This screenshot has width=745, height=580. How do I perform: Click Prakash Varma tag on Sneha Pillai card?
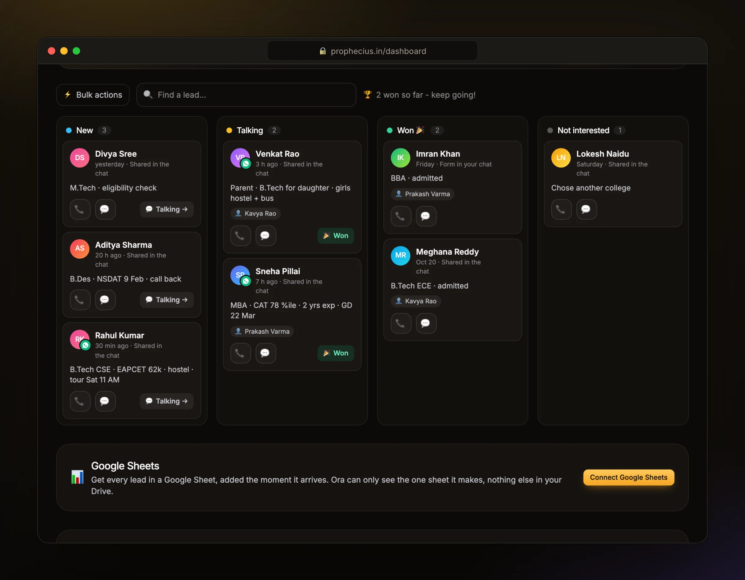tap(262, 331)
